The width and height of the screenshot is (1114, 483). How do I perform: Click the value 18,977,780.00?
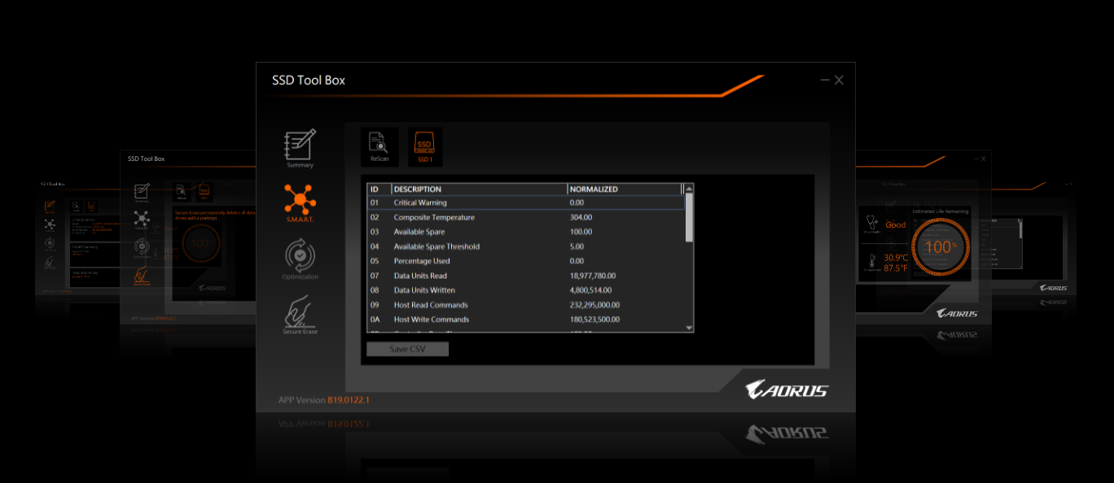(x=593, y=276)
